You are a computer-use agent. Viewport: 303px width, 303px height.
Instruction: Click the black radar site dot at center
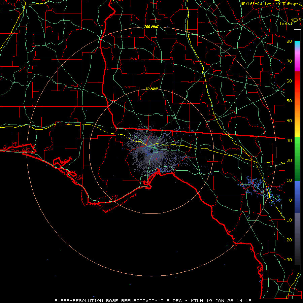(x=151, y=151)
